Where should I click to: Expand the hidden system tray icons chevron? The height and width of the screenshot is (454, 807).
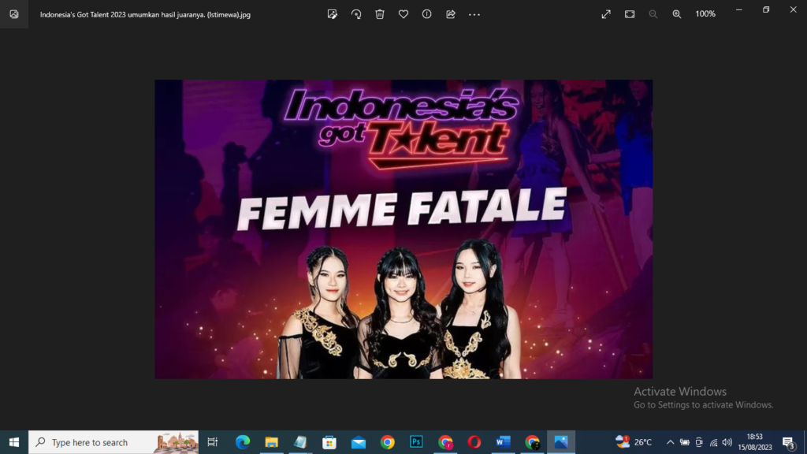coord(670,442)
